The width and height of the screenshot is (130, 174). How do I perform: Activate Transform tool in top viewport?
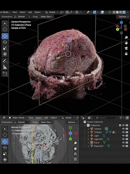tap(5, 54)
